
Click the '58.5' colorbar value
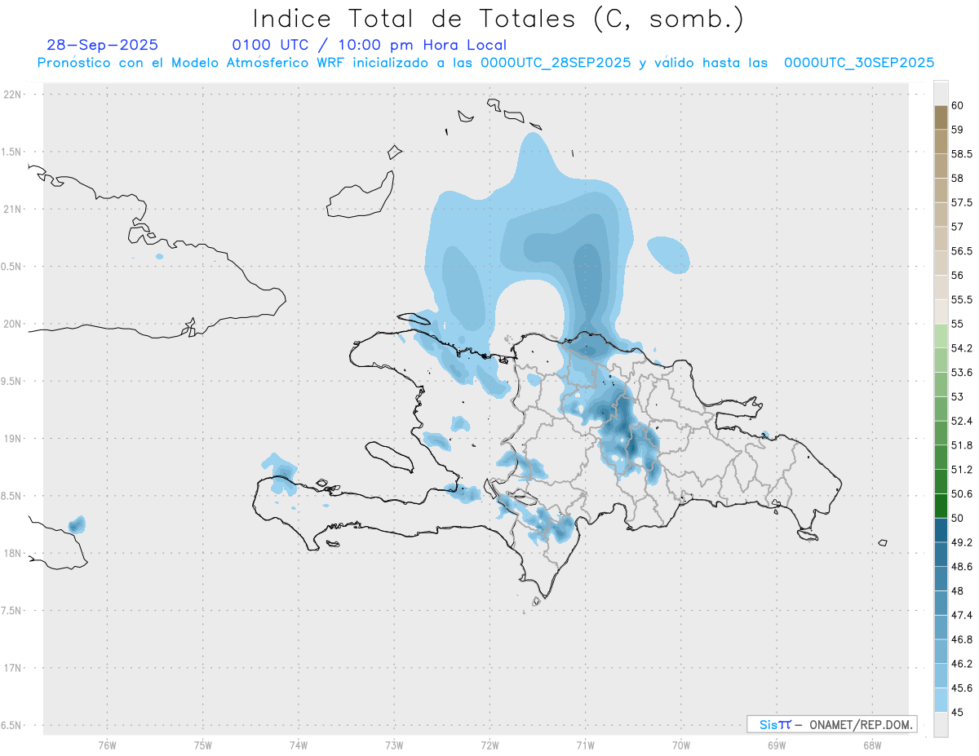(x=960, y=153)
